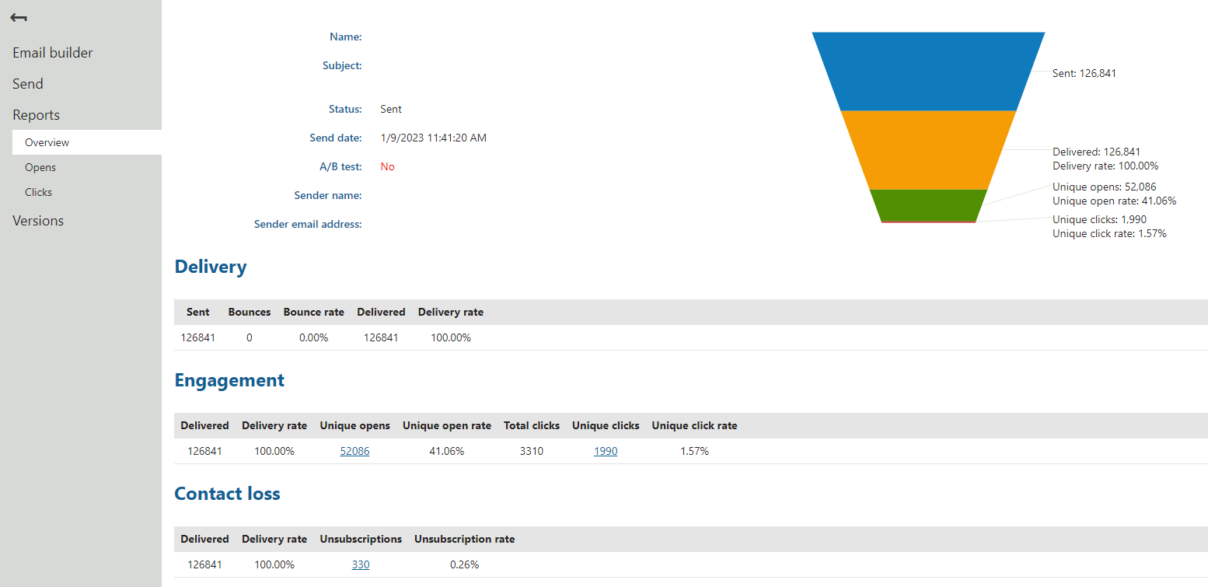Image resolution: width=1208 pixels, height=587 pixels.
Task: Open the Email builder section
Action: pos(52,53)
